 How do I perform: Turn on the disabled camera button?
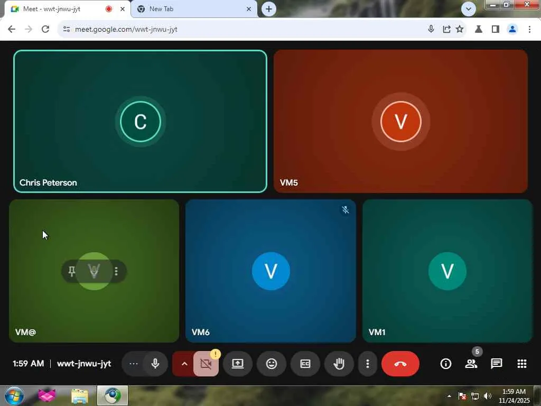click(x=206, y=364)
